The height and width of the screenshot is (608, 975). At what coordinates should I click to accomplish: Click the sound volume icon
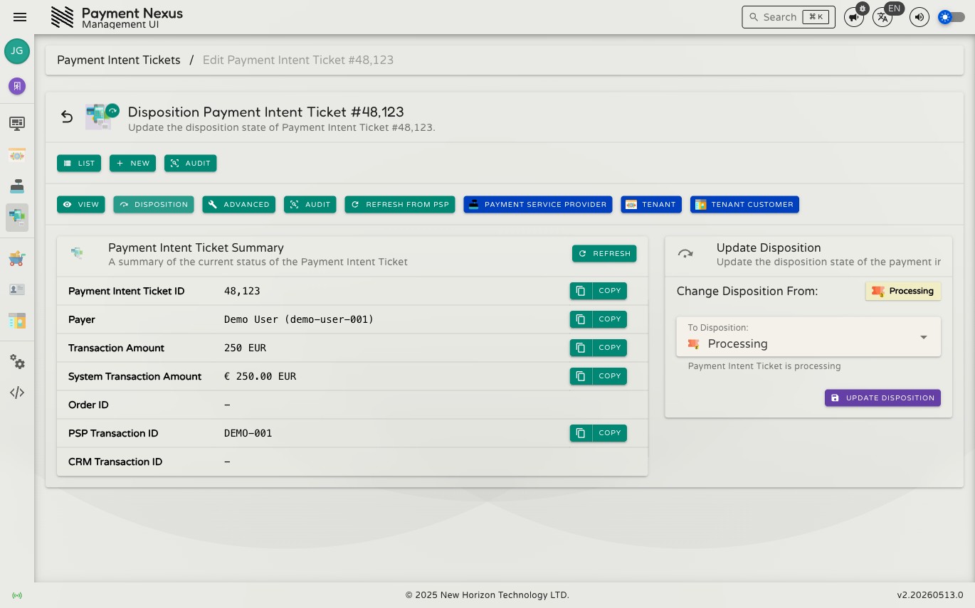919,17
